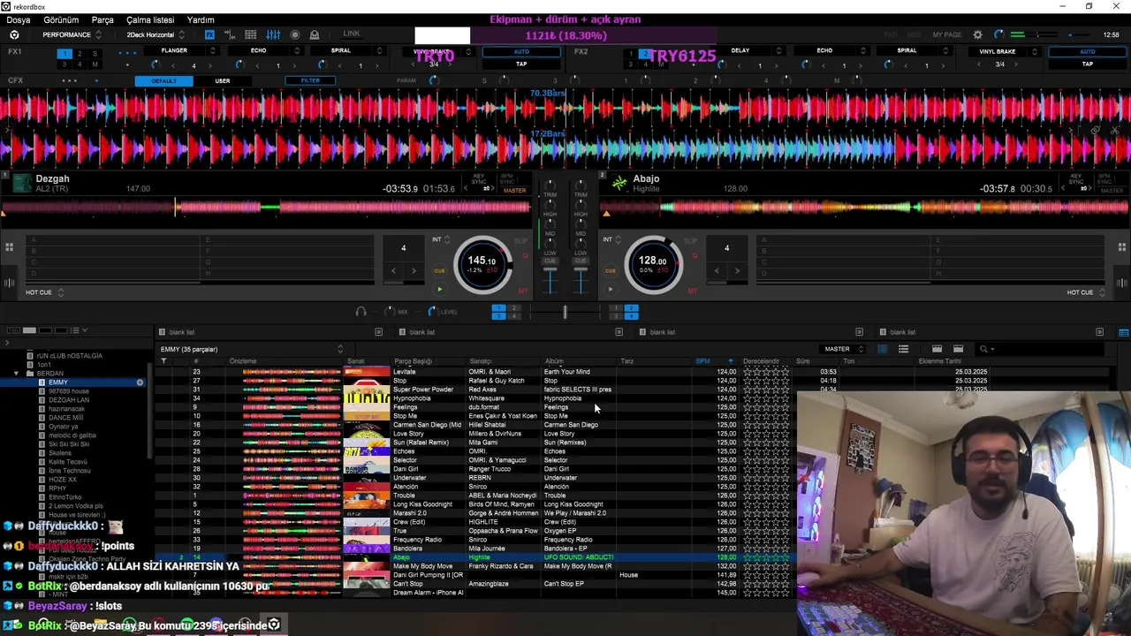Open the Dosya menu
The width and height of the screenshot is (1131, 636).
(18, 19)
